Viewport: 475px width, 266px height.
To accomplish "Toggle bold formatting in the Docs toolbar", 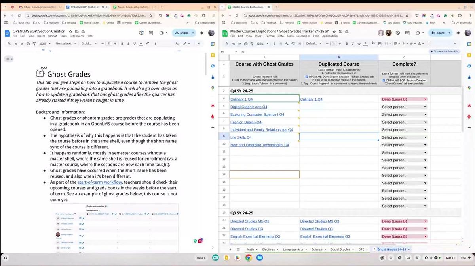I will [122, 43].
